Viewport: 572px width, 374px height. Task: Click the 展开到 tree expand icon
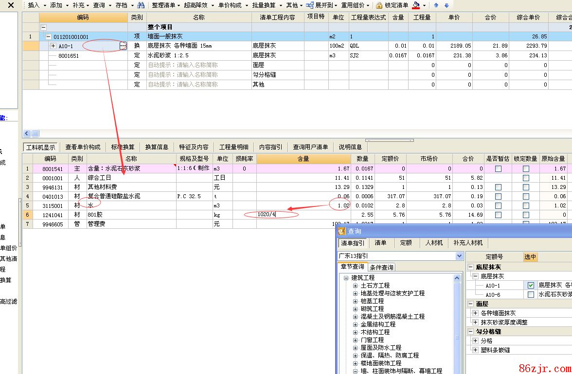coord(310,5)
